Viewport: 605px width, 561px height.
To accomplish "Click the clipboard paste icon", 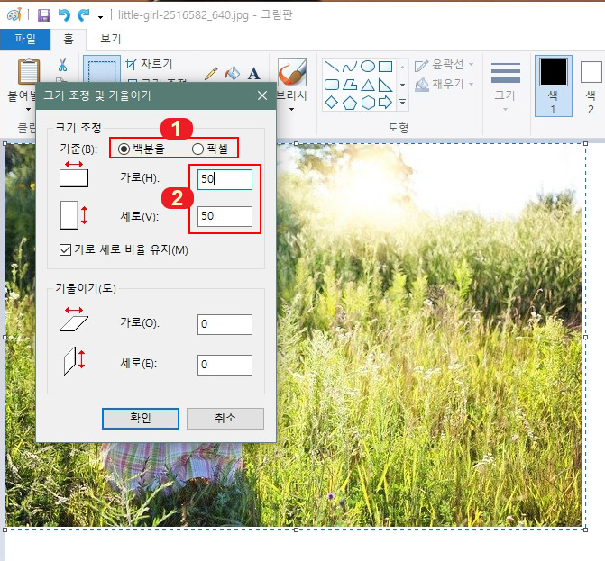I will pyautogui.click(x=29, y=72).
